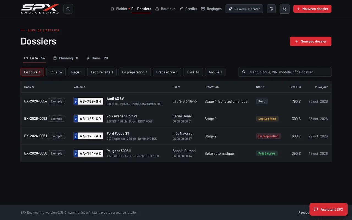Select the Dossiers navigation item
The image size is (352, 220).
click(x=141, y=9)
